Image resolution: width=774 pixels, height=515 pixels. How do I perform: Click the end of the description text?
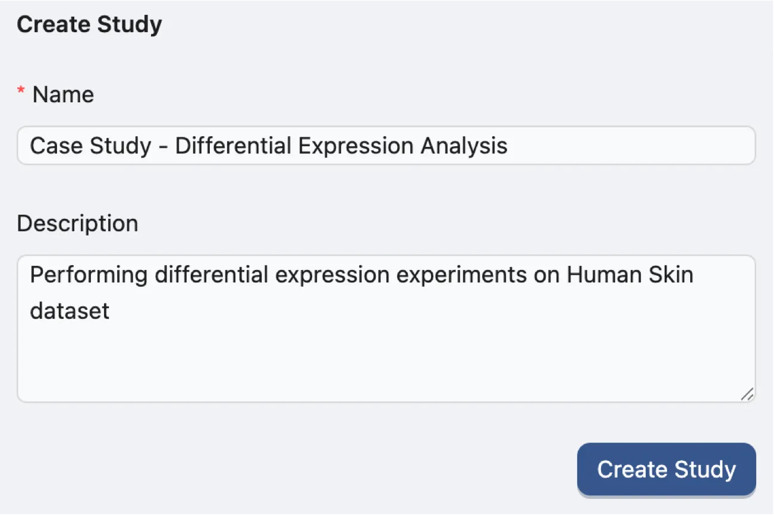113,310
